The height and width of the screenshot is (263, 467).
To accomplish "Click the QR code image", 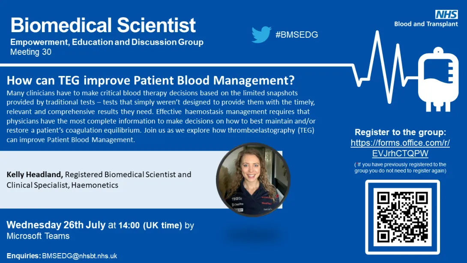I will pos(402,217).
